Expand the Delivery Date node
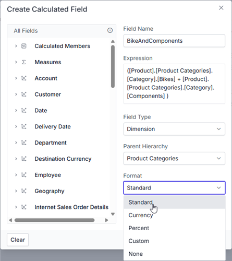Image resolution: width=232 pixels, height=261 pixels. coord(16,126)
